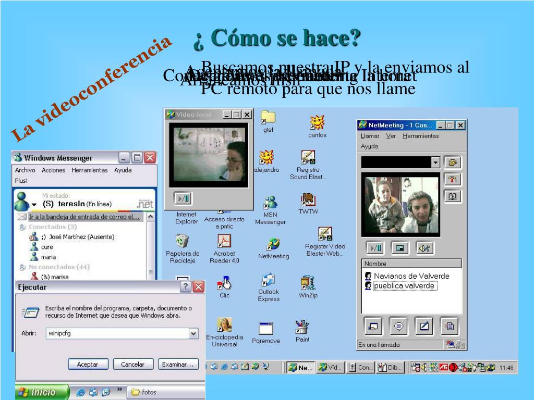
Task: Click Messenger contact list scroll up arrow
Action: point(151,217)
